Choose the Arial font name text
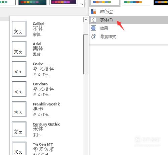Viewport: 168px width, 155px height. 37,44
